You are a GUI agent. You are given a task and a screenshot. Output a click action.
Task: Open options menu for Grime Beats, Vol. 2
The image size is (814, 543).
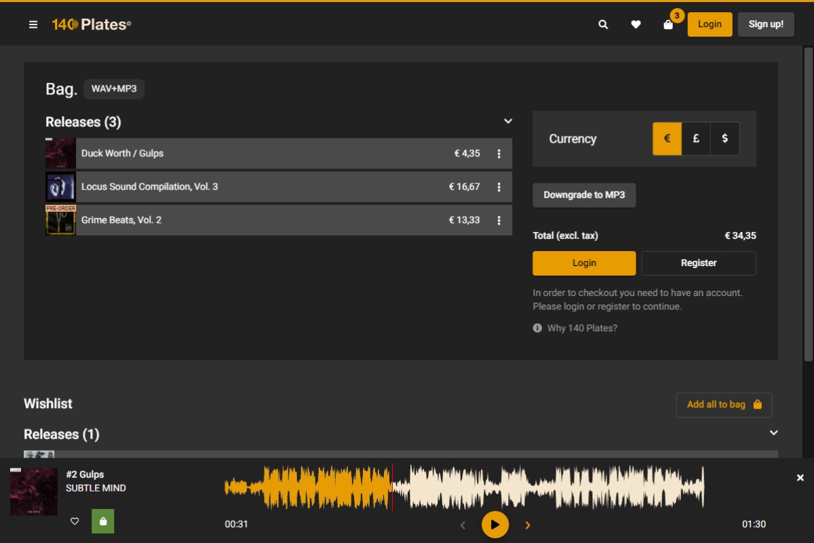tap(499, 221)
